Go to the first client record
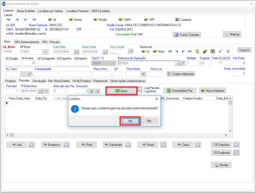This screenshot has height=193, width=256. [x=8, y=19]
